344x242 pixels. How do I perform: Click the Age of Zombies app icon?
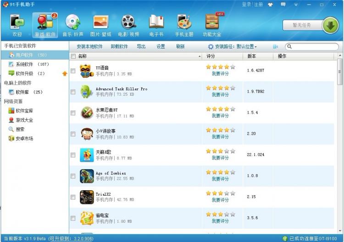pyautogui.click(x=87, y=176)
